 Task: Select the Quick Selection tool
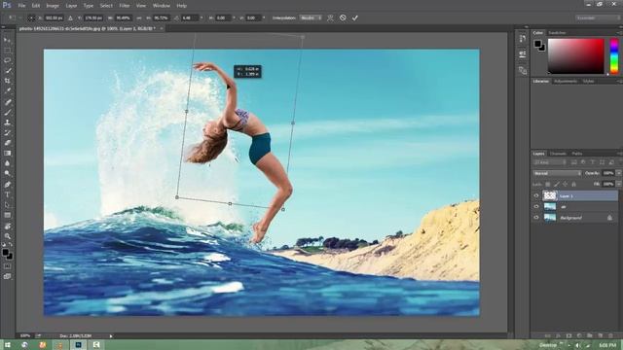[7, 71]
